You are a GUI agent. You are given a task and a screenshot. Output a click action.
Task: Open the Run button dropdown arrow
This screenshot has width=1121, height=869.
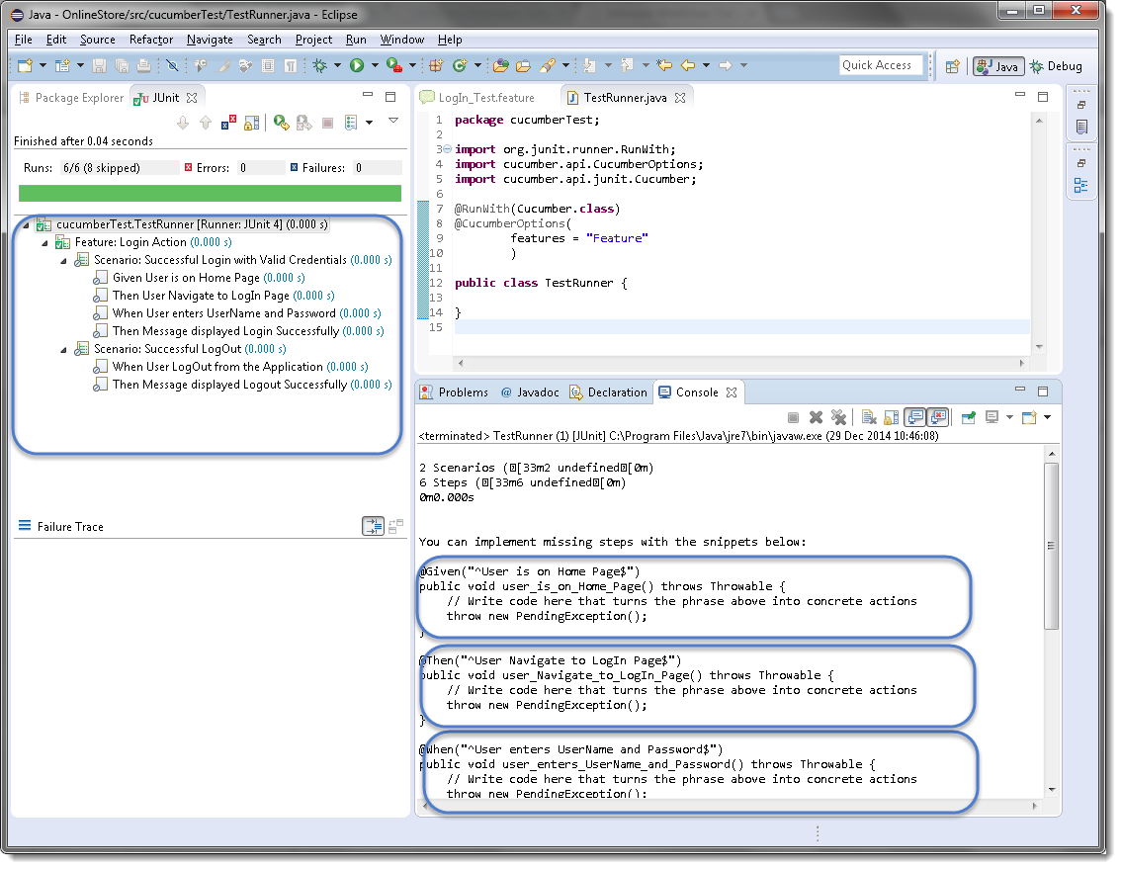(375, 66)
